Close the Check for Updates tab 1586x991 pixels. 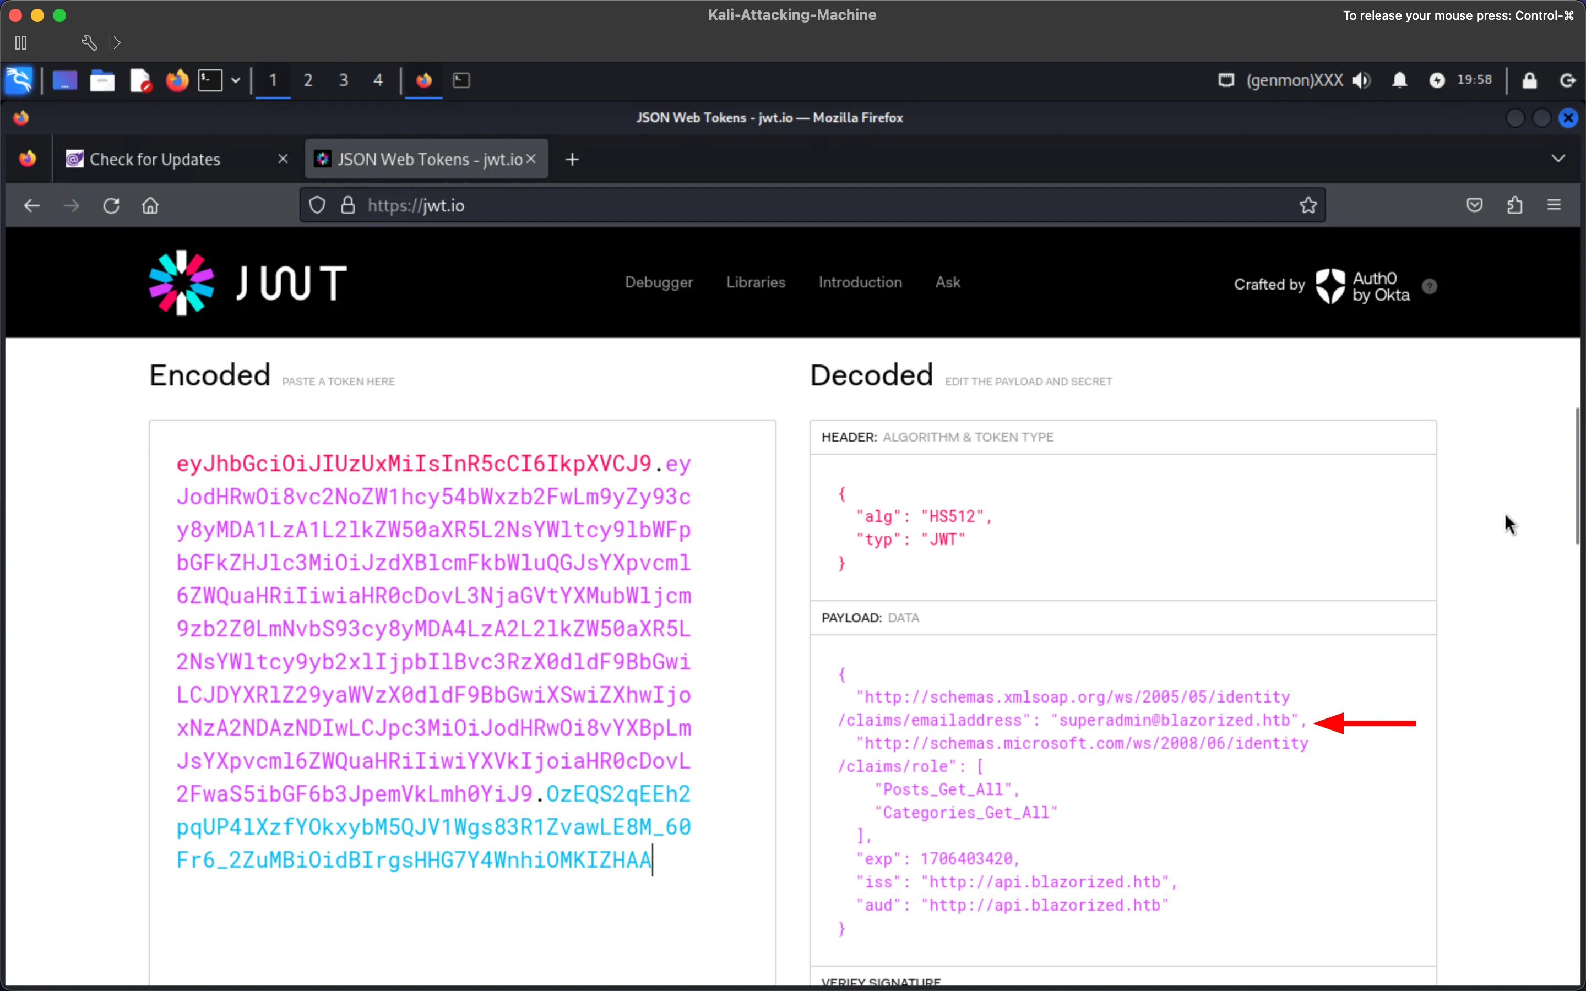(283, 159)
